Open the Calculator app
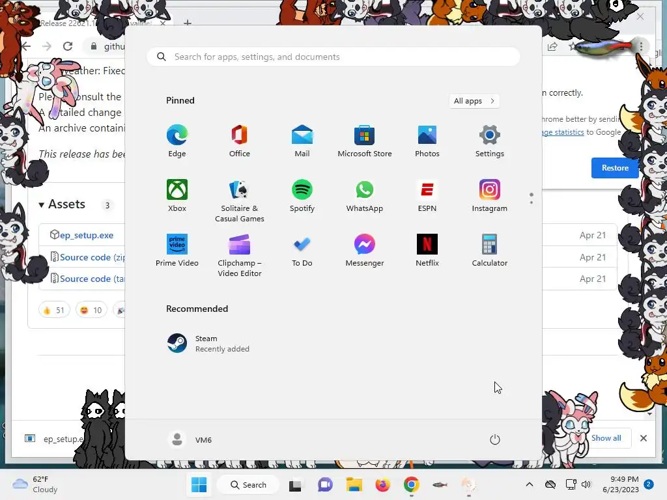Image resolution: width=667 pixels, height=500 pixels. (x=490, y=251)
